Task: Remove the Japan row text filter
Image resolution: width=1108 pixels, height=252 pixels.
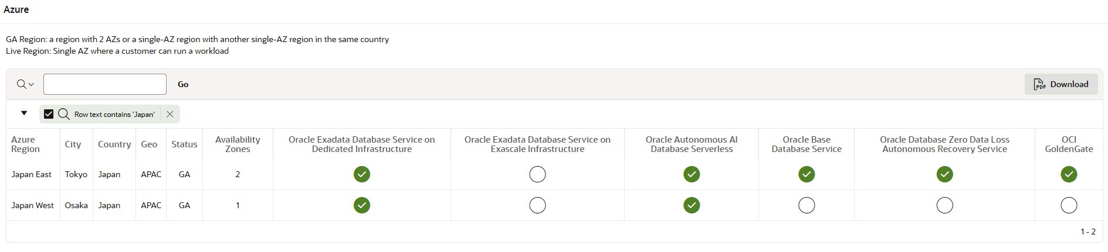Action: pos(170,114)
